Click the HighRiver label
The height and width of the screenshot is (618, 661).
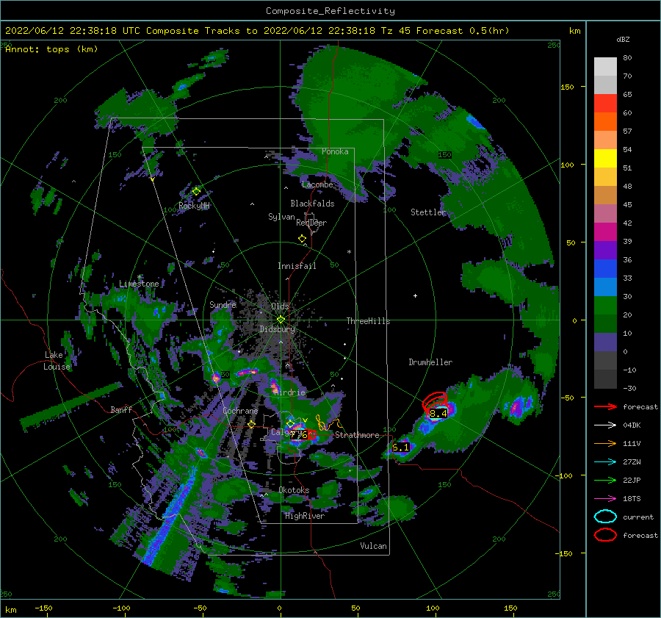305,516
